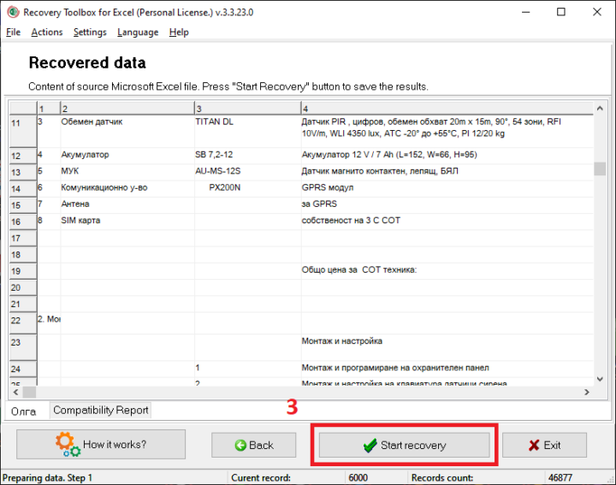616x485 pixels.
Task: Select row header 20
Action: (x=23, y=288)
